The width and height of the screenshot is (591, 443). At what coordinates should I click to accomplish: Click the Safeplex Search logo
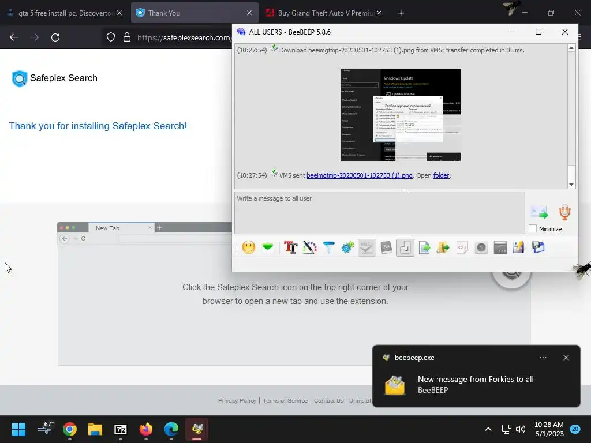click(55, 78)
